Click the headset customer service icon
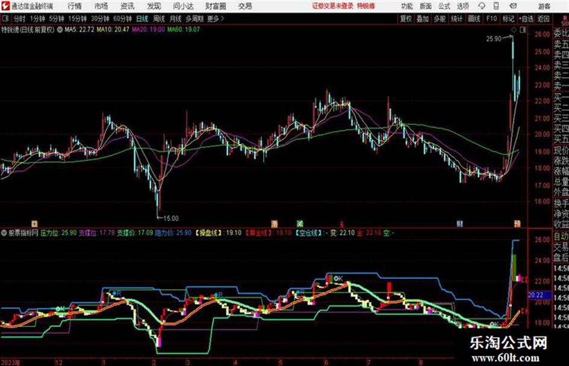The width and height of the screenshot is (569, 366). tap(482, 6)
